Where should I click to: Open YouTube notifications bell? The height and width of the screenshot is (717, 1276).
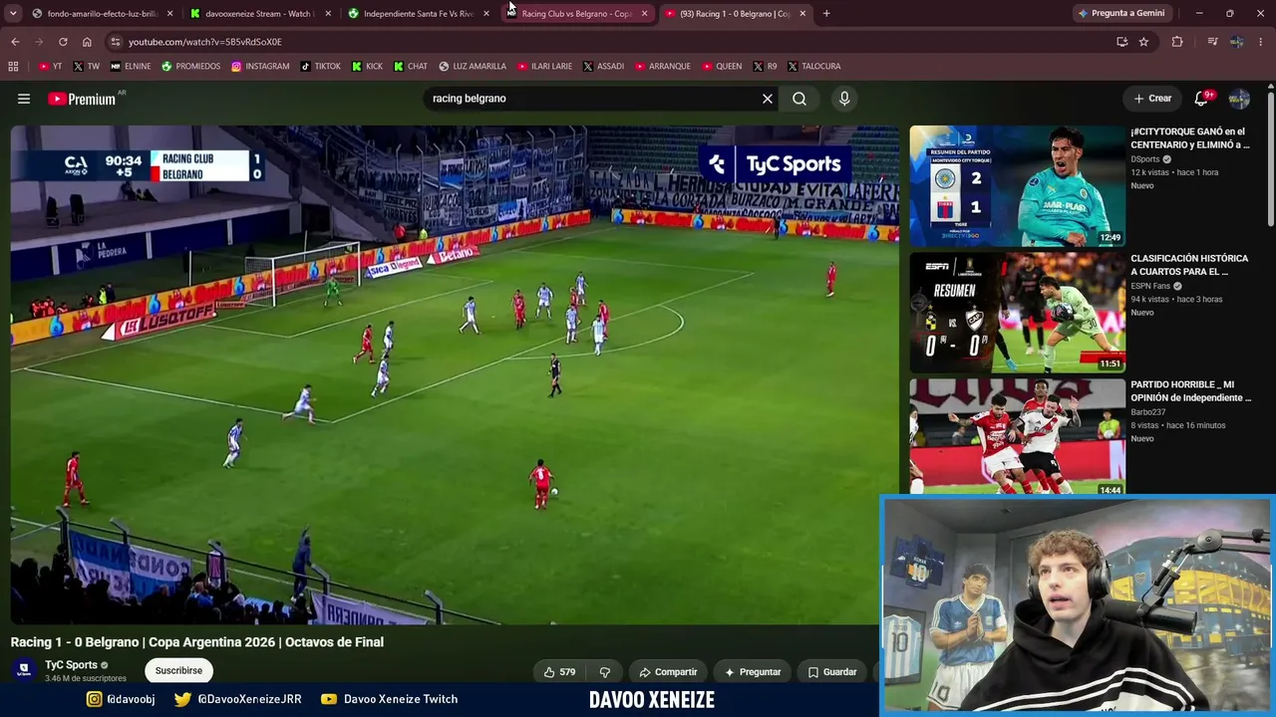pyautogui.click(x=1201, y=99)
